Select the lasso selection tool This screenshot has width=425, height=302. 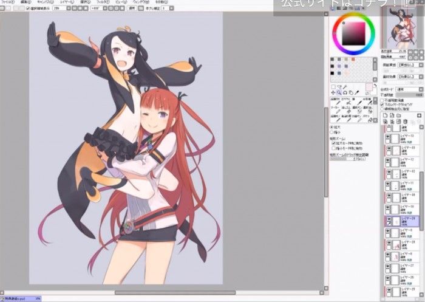pyautogui.click(x=339, y=87)
